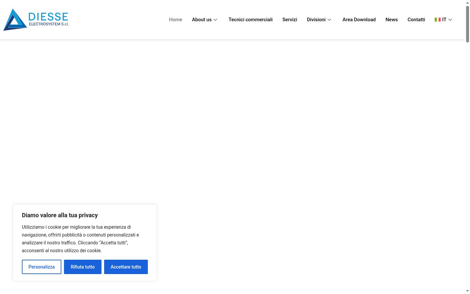Click the page's vertical scrollbar thumb
470x294 pixels.
[x=467, y=24]
